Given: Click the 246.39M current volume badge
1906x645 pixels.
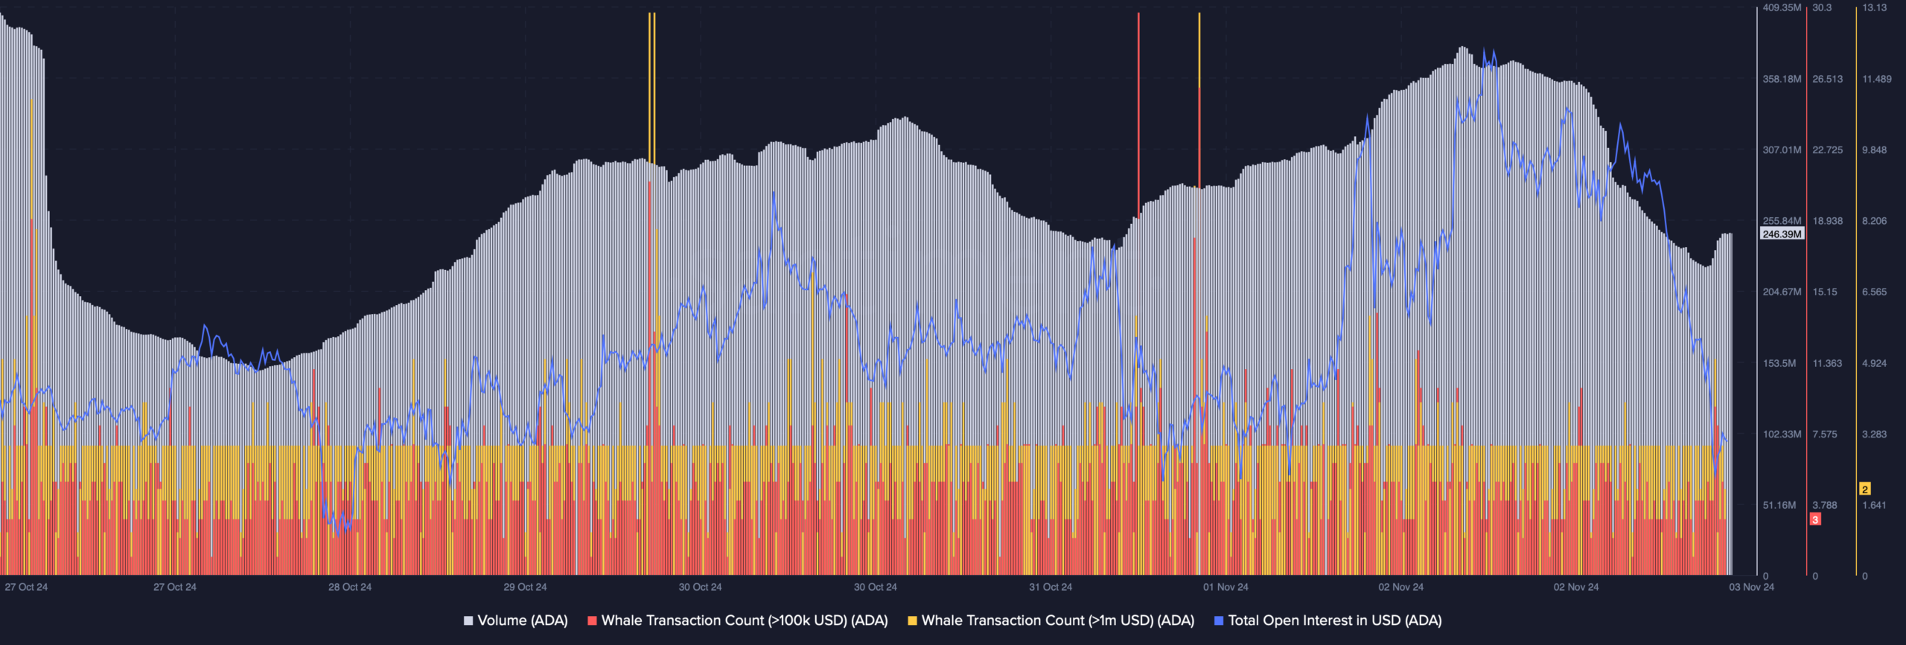Looking at the screenshot, I should (1782, 234).
